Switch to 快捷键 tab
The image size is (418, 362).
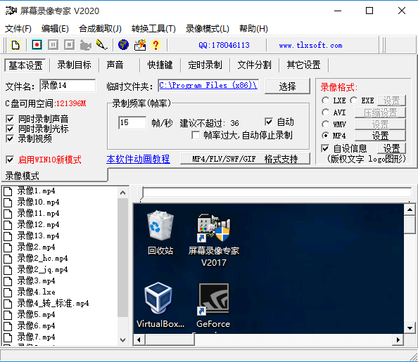pos(160,65)
